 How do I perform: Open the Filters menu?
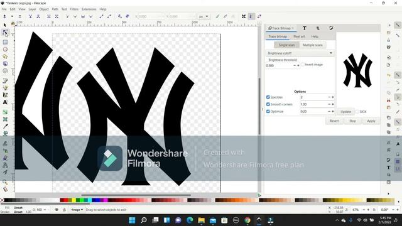(x=74, y=9)
